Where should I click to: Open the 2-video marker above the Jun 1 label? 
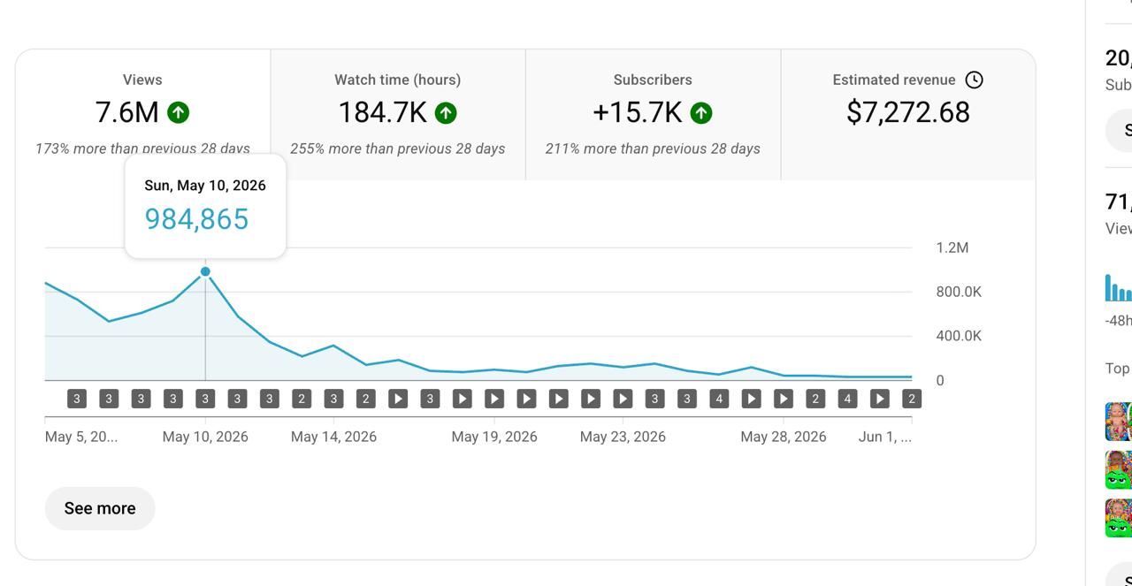click(912, 399)
